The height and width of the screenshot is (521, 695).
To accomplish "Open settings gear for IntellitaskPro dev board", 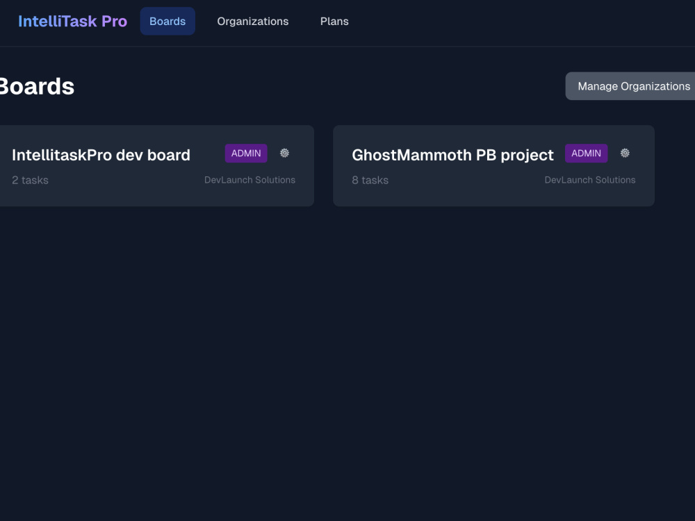I will tap(284, 154).
